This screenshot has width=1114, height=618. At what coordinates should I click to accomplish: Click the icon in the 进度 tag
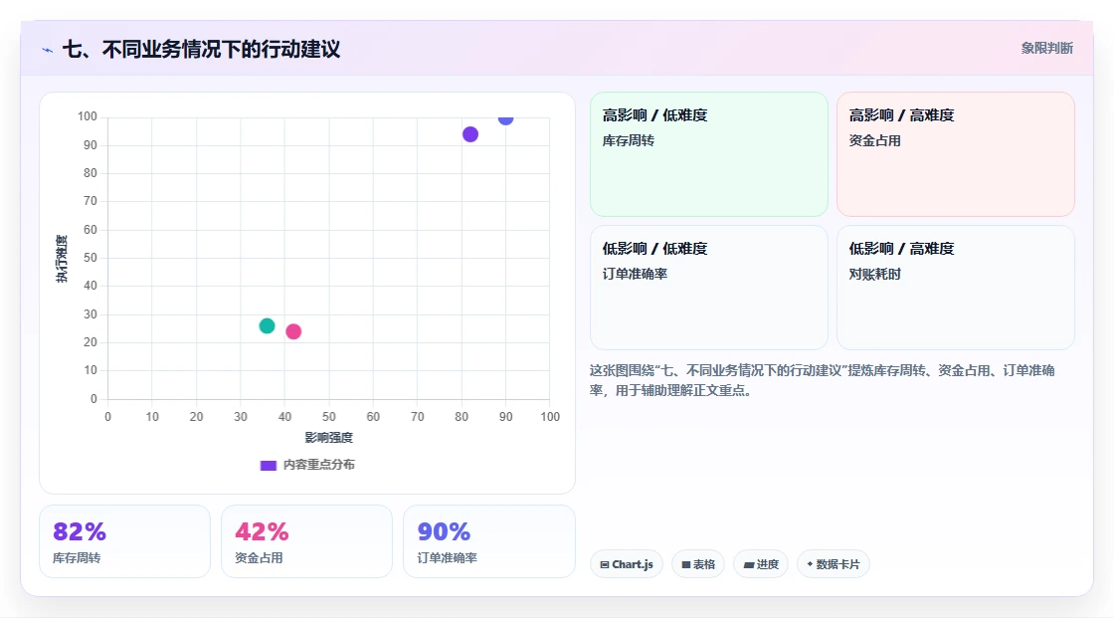click(749, 564)
